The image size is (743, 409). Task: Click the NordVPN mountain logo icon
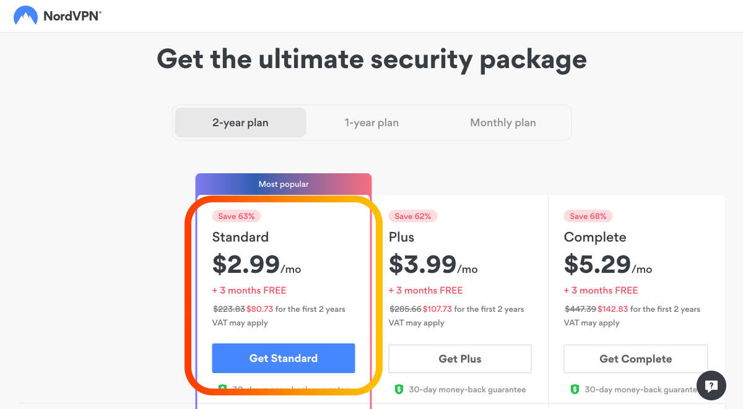point(25,16)
